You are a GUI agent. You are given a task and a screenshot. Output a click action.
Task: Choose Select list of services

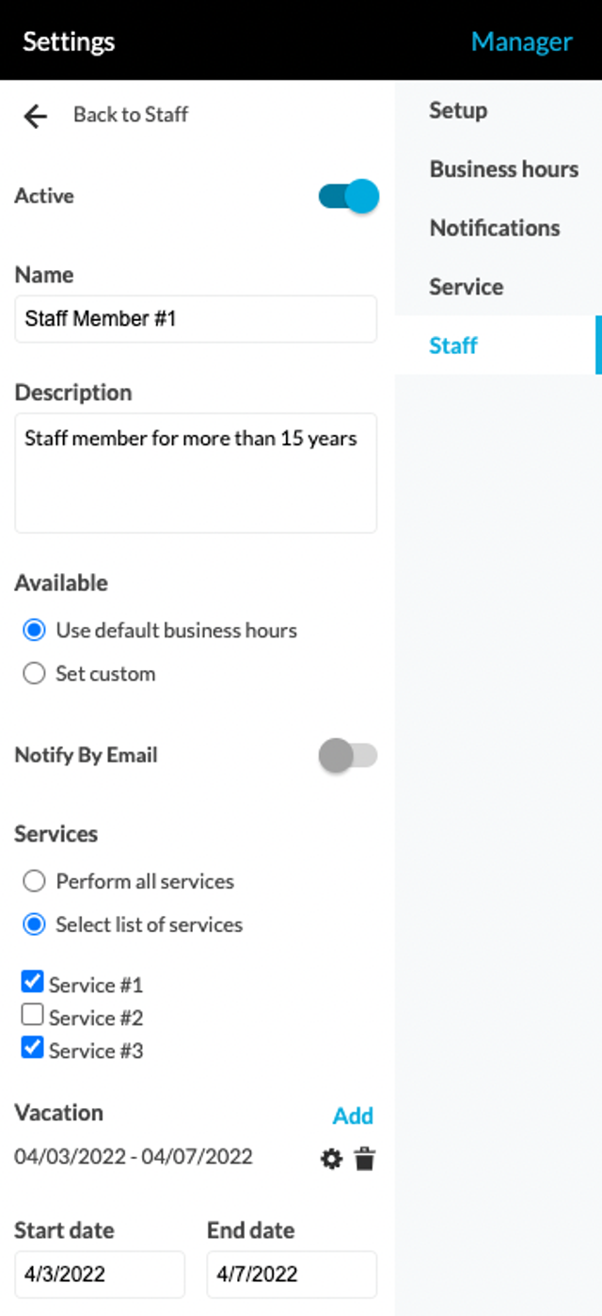35,925
